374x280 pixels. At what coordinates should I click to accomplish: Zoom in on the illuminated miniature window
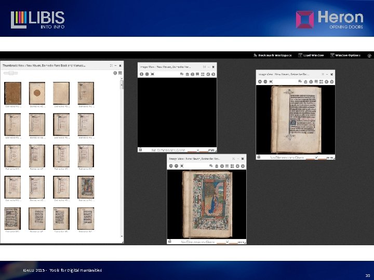click(171, 166)
